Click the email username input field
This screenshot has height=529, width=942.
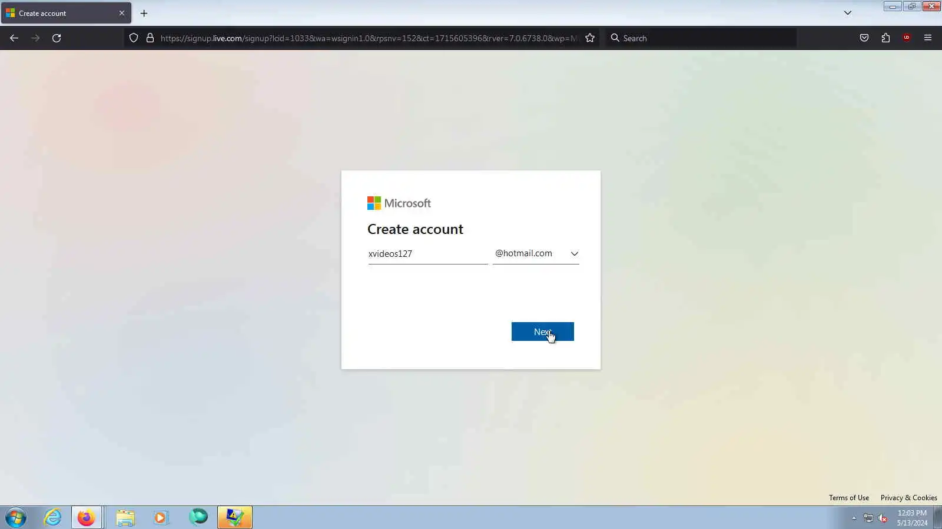[428, 253]
